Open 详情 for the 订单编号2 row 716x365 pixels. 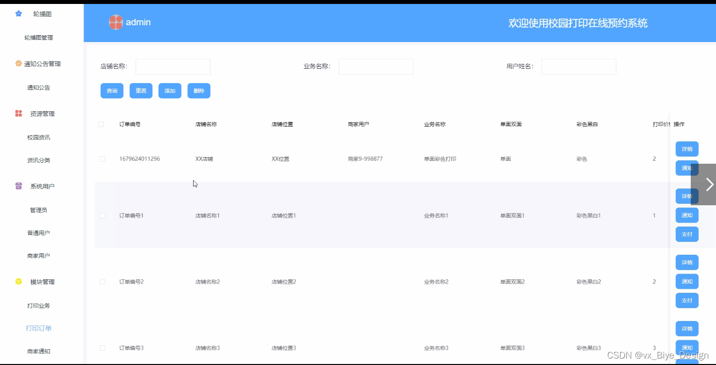pos(687,262)
